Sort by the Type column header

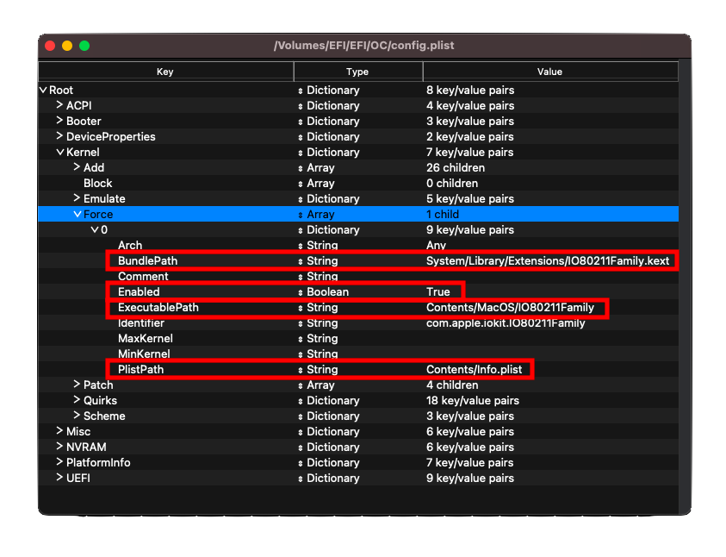tap(357, 72)
